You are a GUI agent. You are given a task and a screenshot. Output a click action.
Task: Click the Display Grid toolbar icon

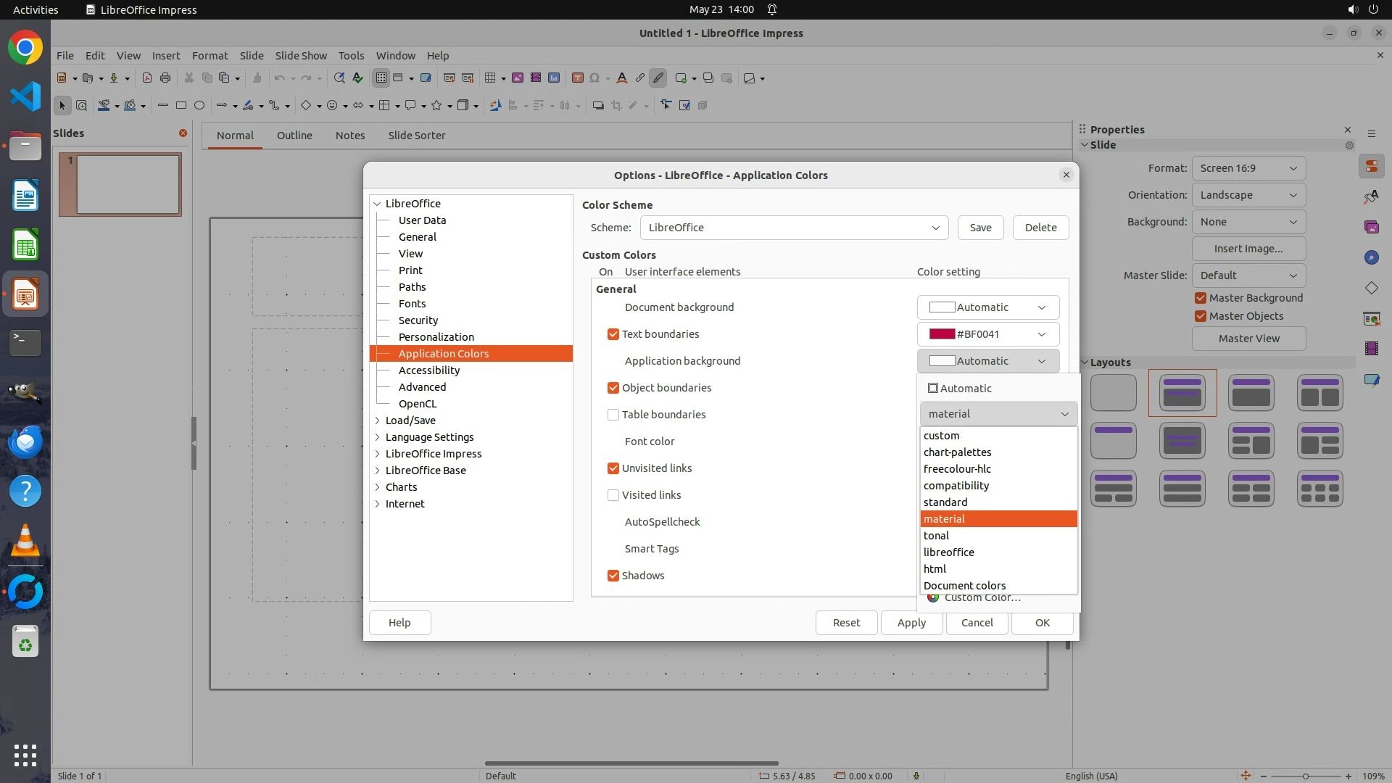(x=381, y=78)
